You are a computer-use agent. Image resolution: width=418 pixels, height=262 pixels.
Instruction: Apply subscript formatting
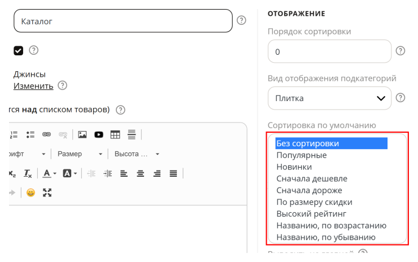coord(12,174)
